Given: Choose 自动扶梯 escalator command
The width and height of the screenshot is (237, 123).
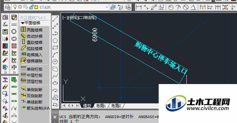Looking at the screenshot, I should coord(32,36).
